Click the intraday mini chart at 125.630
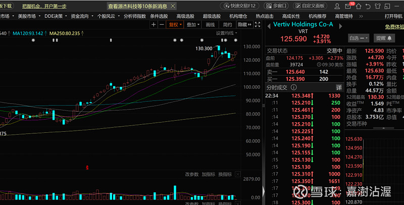The width and height of the screenshot is (404, 205). coord(353,139)
